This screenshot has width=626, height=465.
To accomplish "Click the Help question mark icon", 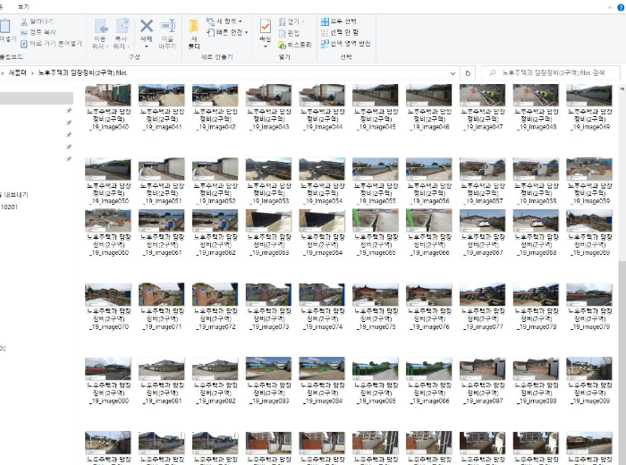I will (622, 7).
